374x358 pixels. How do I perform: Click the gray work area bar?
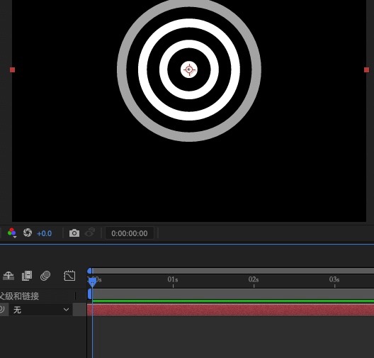click(233, 294)
